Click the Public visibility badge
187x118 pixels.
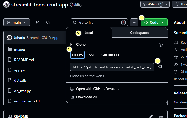(x=76, y=4)
